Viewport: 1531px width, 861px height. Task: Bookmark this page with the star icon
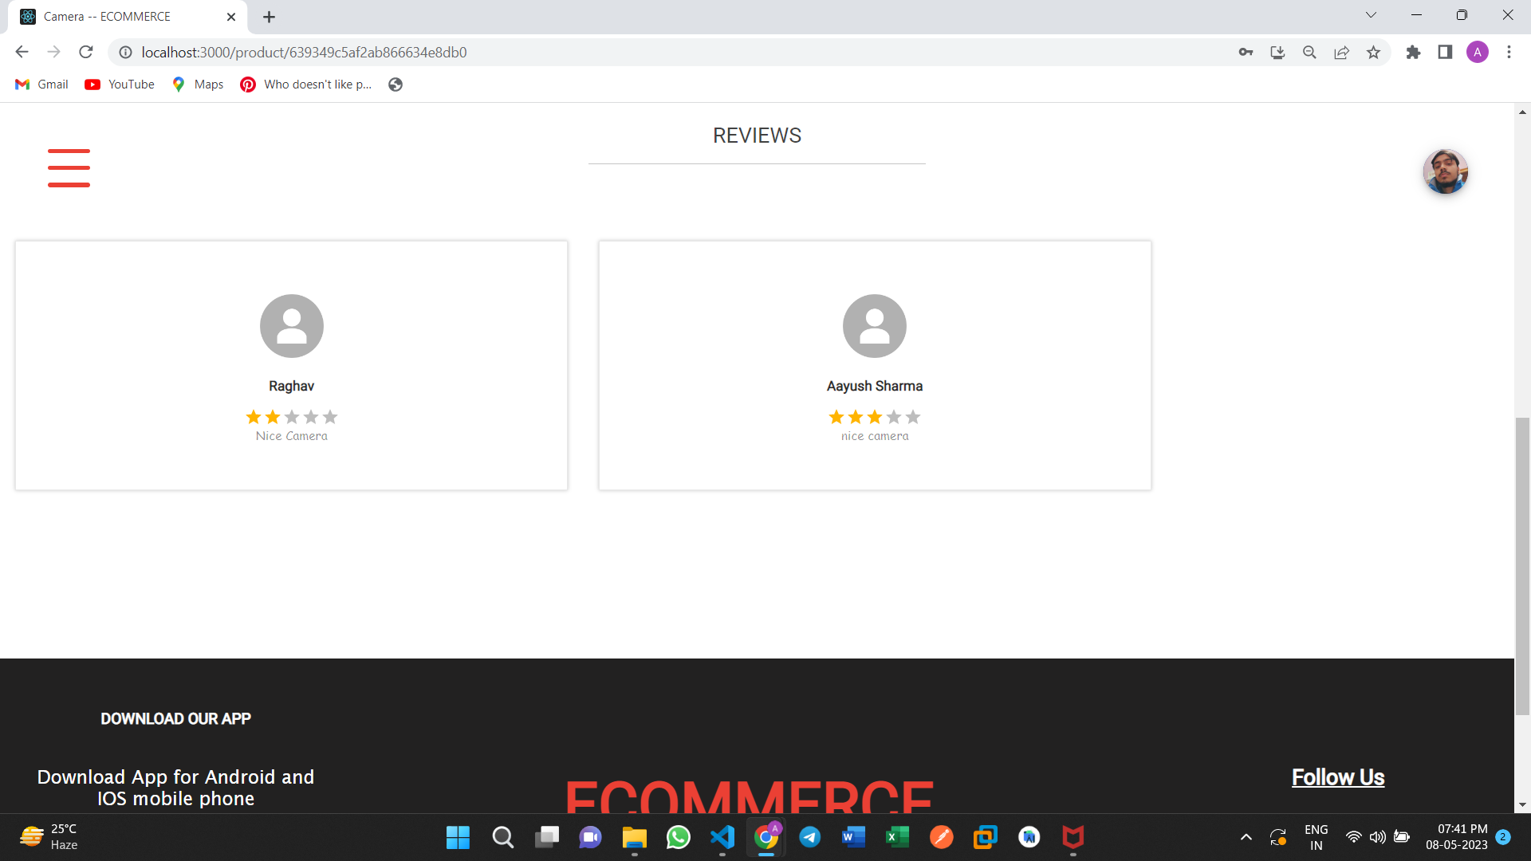point(1373,52)
